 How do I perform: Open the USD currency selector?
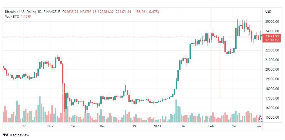pyautogui.click(x=268, y=12)
